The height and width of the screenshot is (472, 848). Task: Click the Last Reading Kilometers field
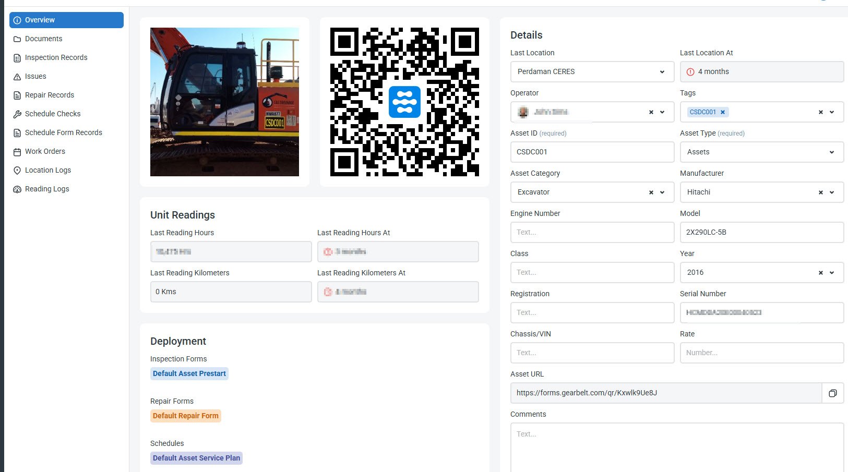(231, 292)
